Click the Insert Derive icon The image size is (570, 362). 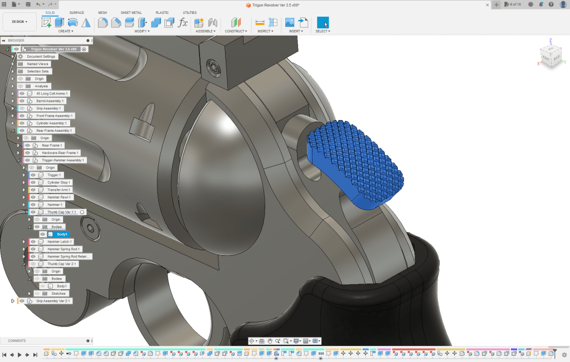pos(303,23)
